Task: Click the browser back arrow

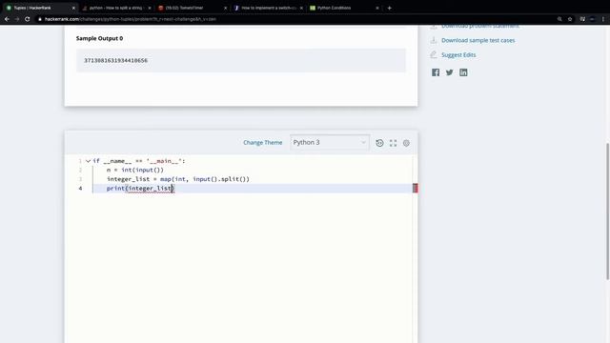Action: tap(7, 19)
